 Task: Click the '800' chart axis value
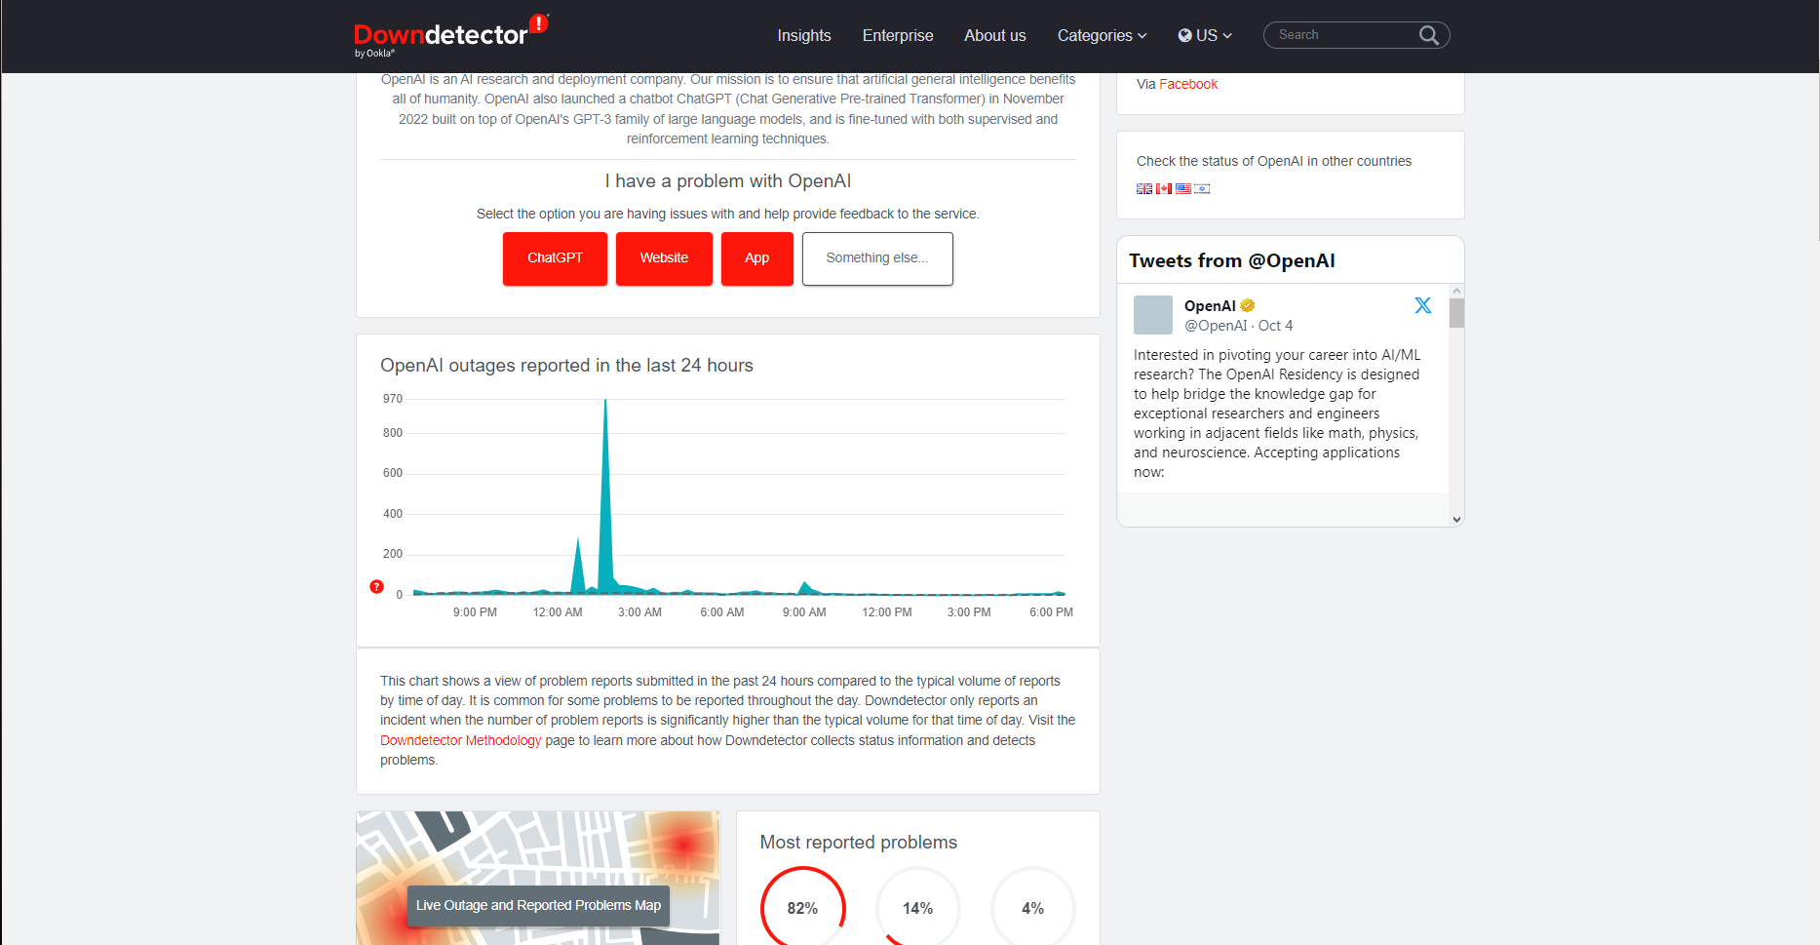[393, 433]
